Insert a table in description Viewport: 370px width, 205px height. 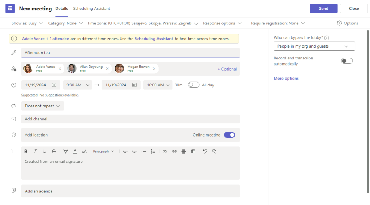[x=193, y=151]
